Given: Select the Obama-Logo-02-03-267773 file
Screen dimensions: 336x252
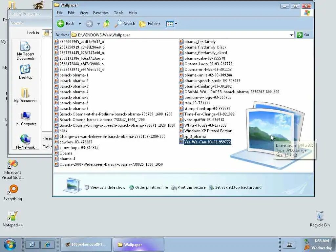Looking at the screenshot, I should coord(206,64).
